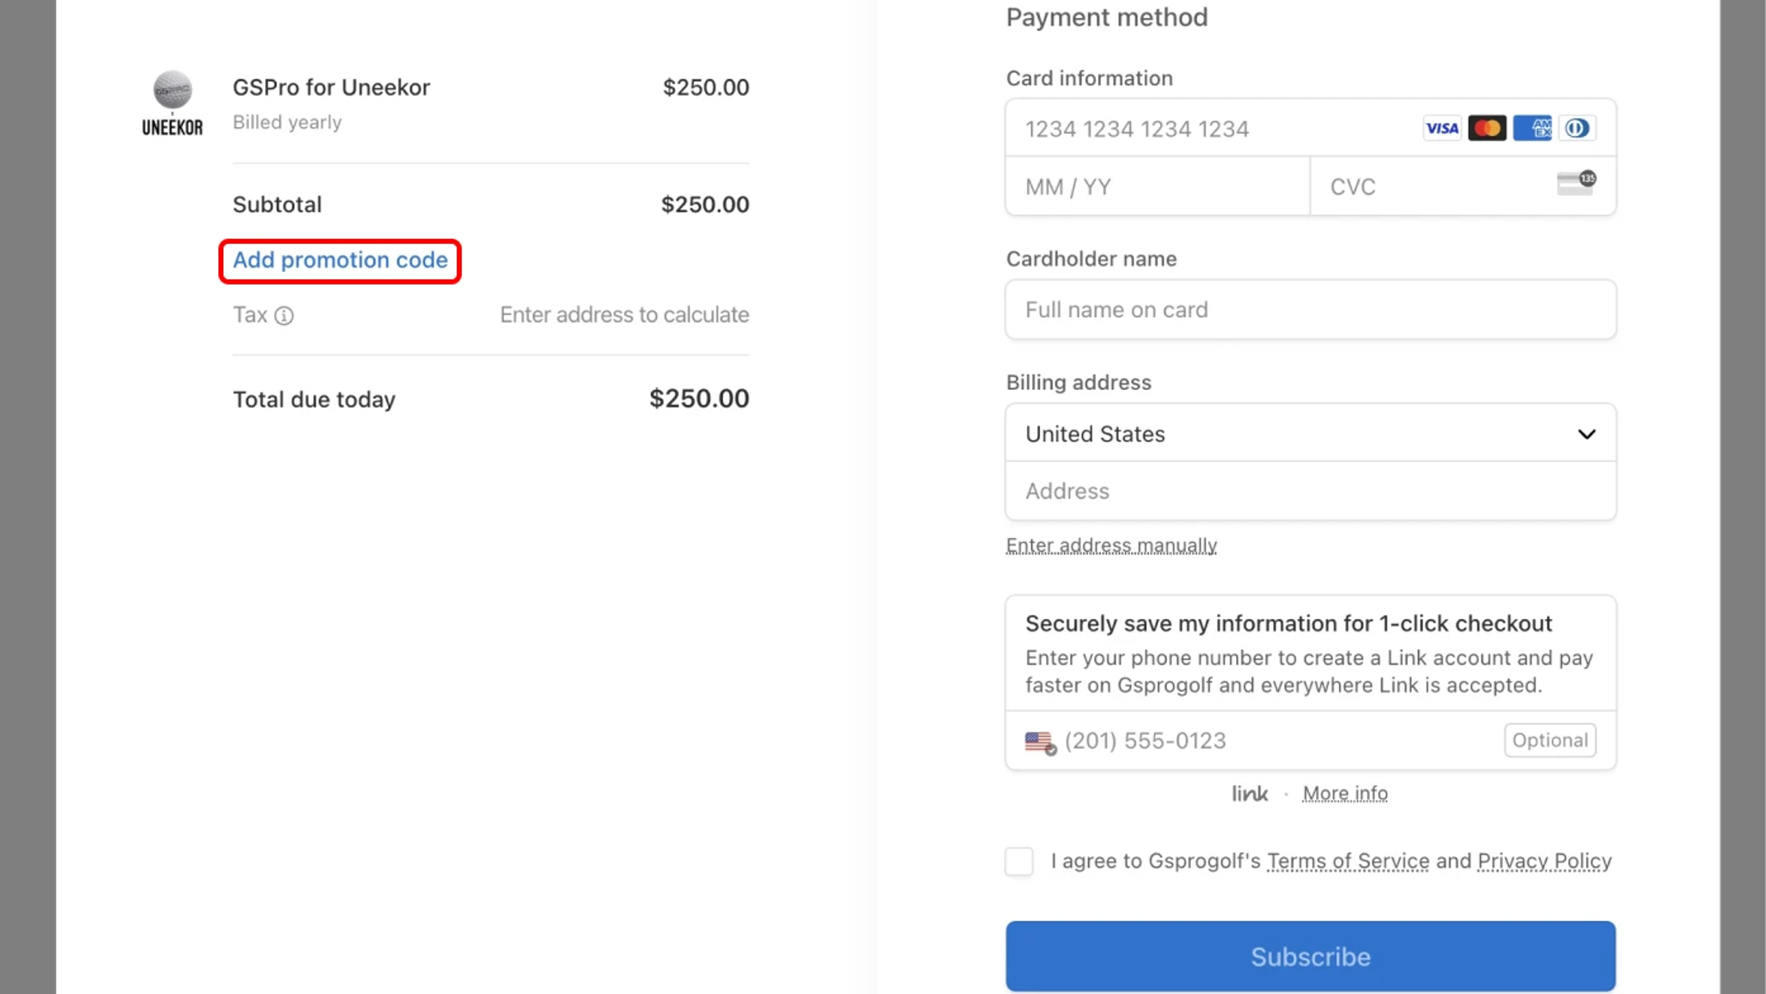Check the Terms of Service agreement box
1766x994 pixels.
click(x=1019, y=861)
